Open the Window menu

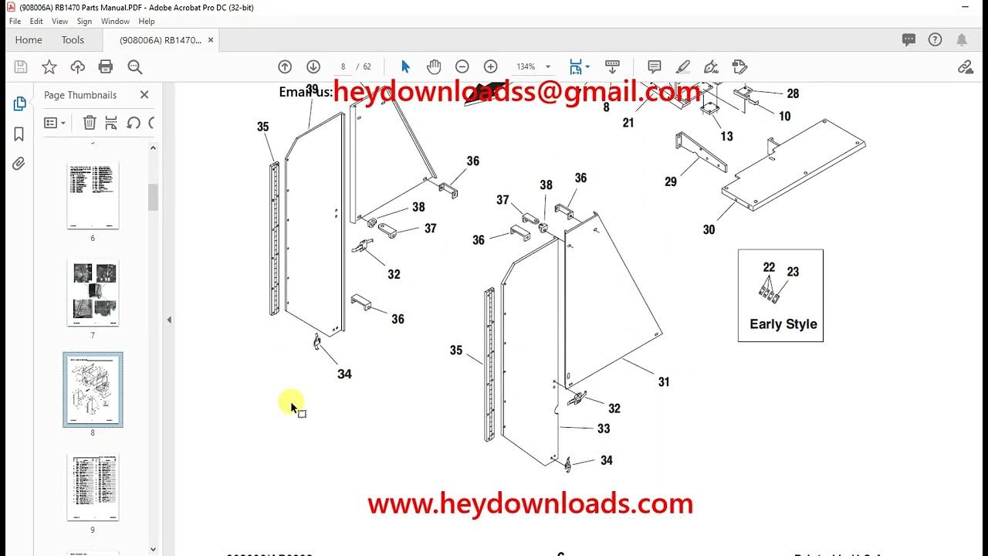point(115,22)
